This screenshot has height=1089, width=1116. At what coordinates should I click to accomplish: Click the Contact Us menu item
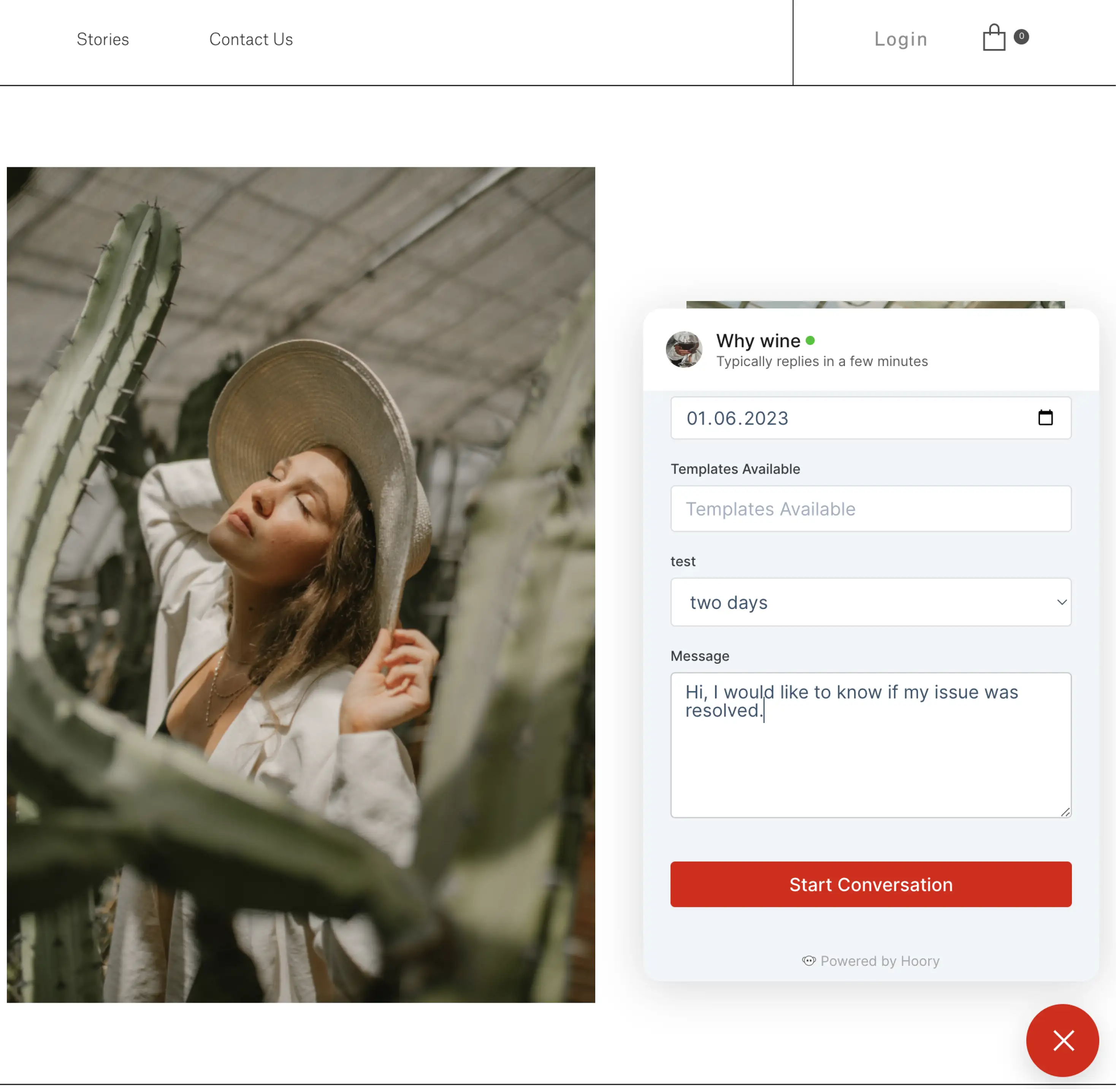(x=251, y=39)
